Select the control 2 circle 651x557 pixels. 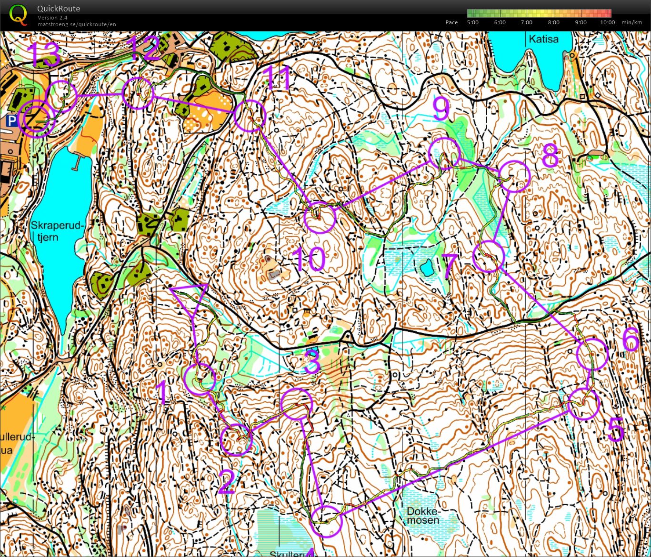(237, 440)
